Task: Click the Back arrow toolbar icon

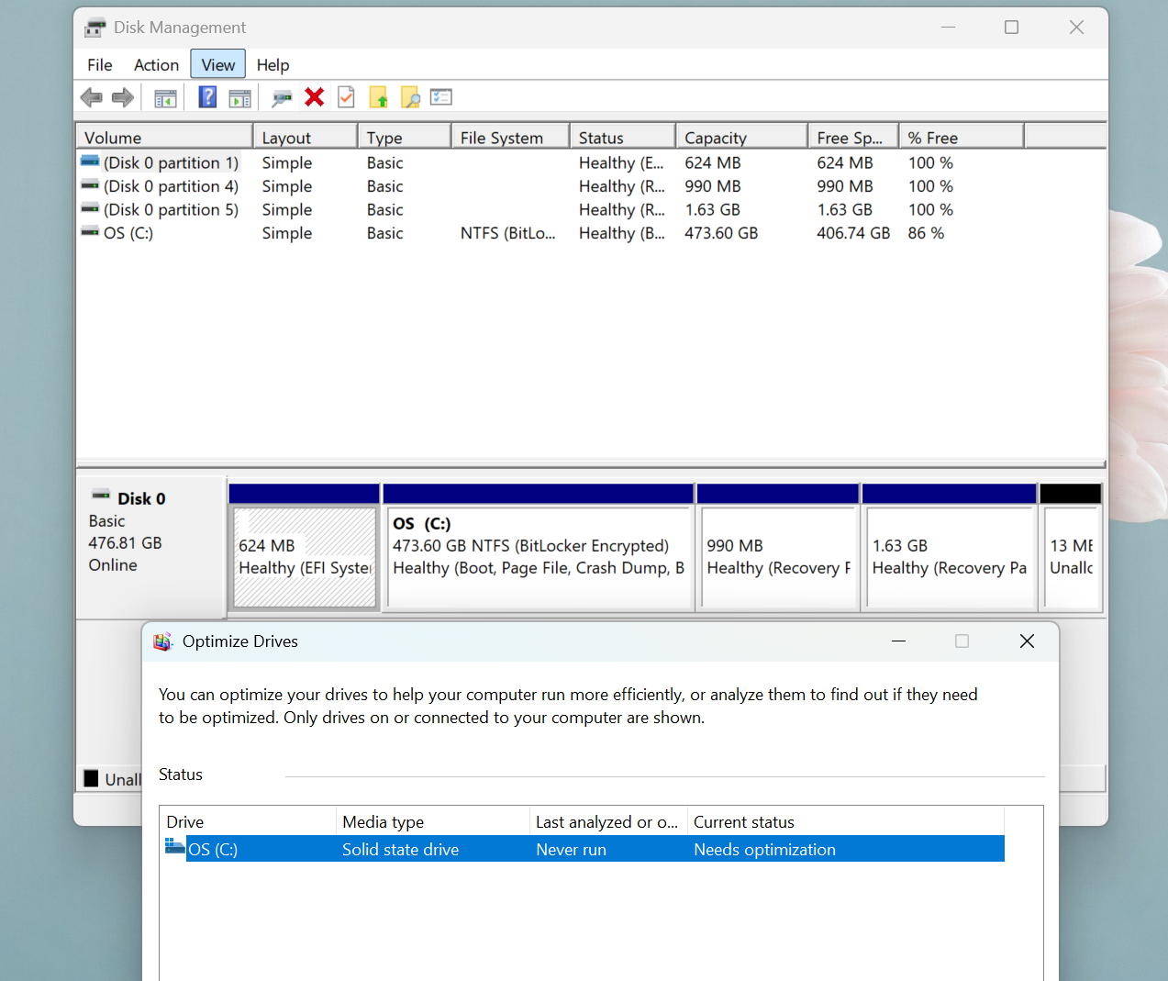Action: coord(92,97)
